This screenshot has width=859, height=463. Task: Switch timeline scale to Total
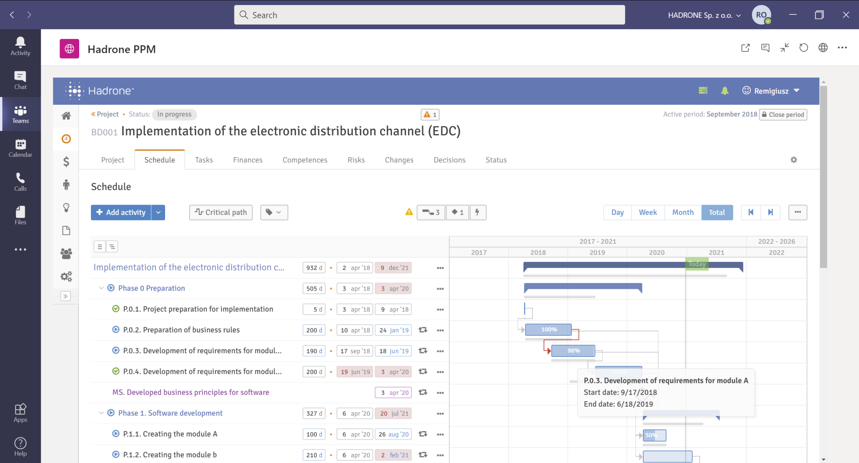tap(717, 212)
